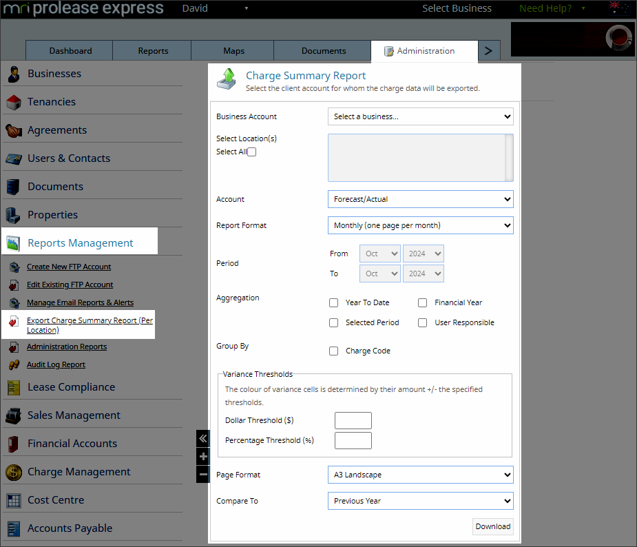Image resolution: width=637 pixels, height=547 pixels.
Task: Click the Audit Log Report icon
Action: (x=14, y=365)
